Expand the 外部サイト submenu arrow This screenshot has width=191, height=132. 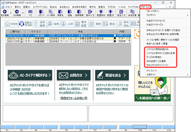[x=188, y=75]
